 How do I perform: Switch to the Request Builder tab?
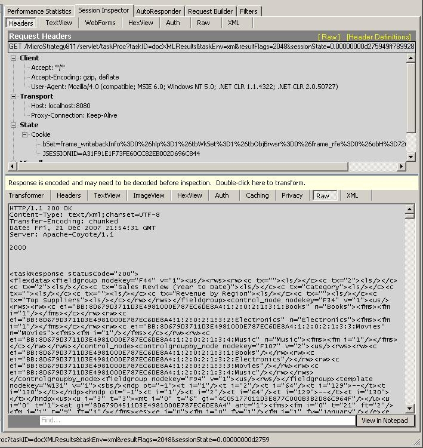pyautogui.click(x=211, y=11)
